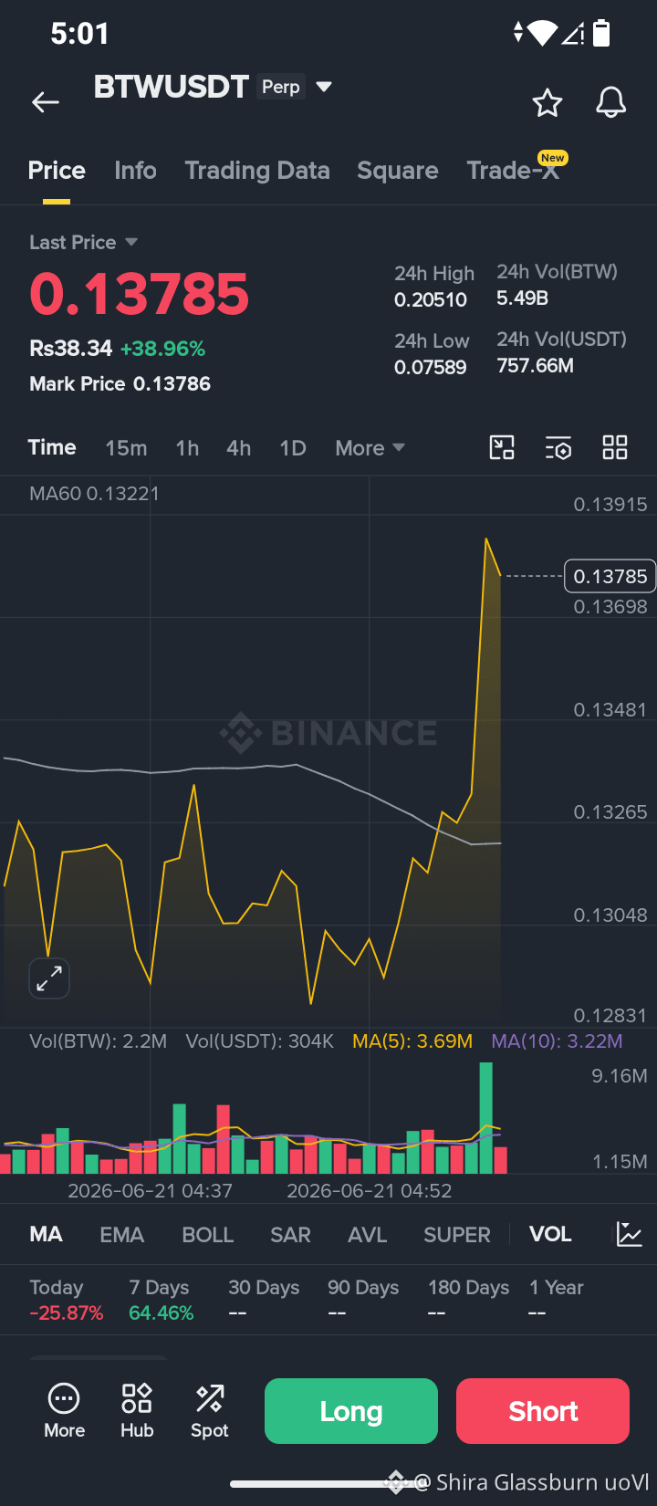Toggle the EMA indicator
Screen dimensions: 657x1506
[x=122, y=1235]
